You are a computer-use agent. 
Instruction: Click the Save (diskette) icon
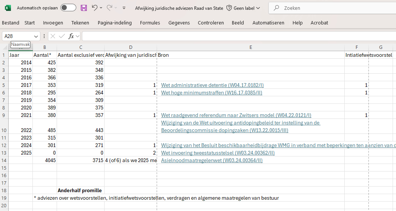coord(84,8)
